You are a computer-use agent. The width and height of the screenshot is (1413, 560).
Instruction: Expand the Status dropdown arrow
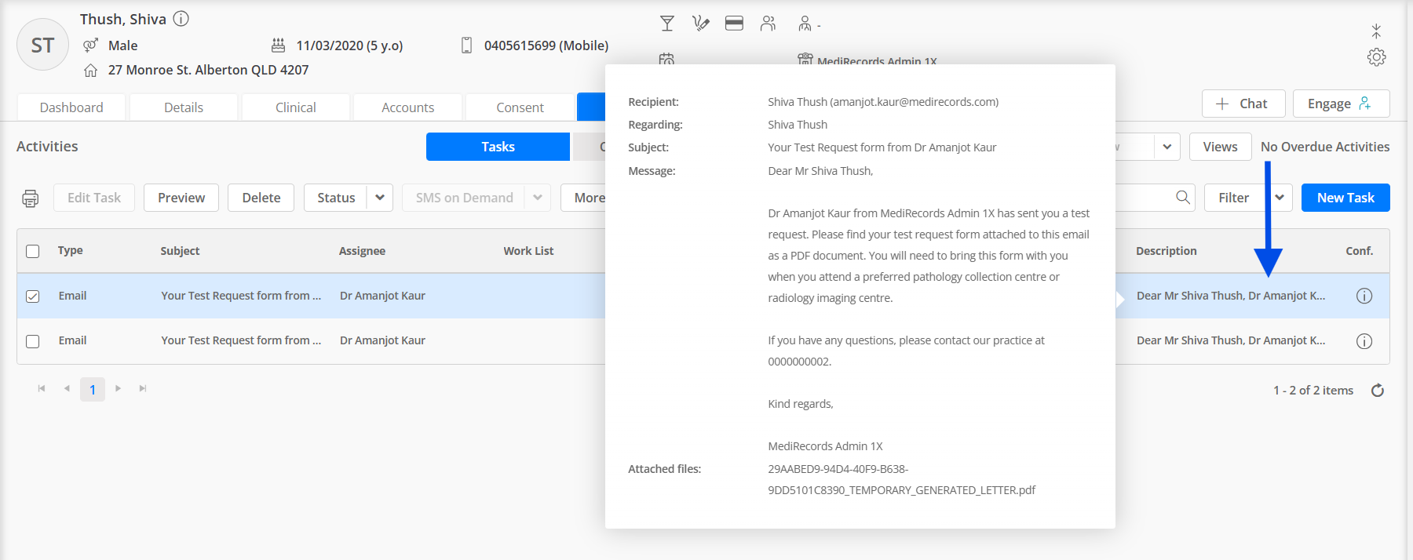coord(380,198)
